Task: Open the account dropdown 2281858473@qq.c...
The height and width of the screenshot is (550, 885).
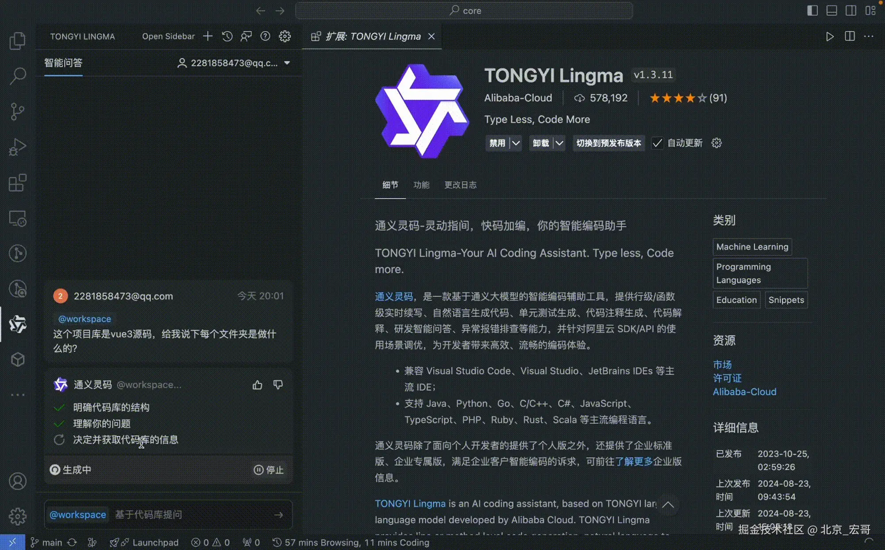Action: pyautogui.click(x=234, y=63)
